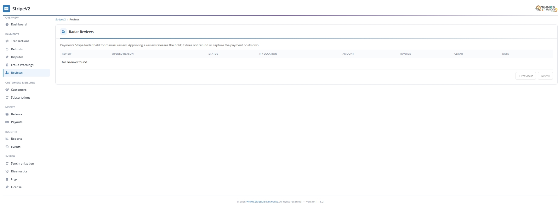Click the Subscriptions refresh icon
The height and width of the screenshot is (206, 558).
click(x=7, y=98)
